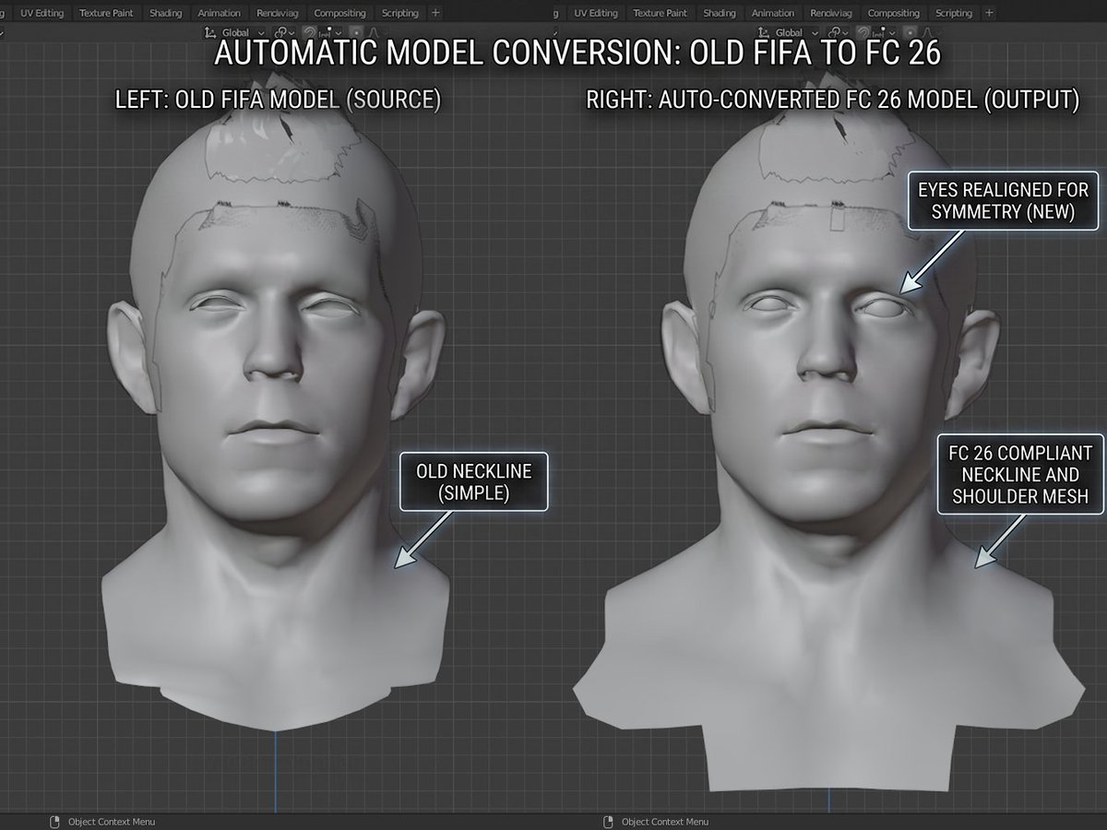Open proportional falloff curve icon, right window
The image size is (1107, 830).
pos(927,33)
